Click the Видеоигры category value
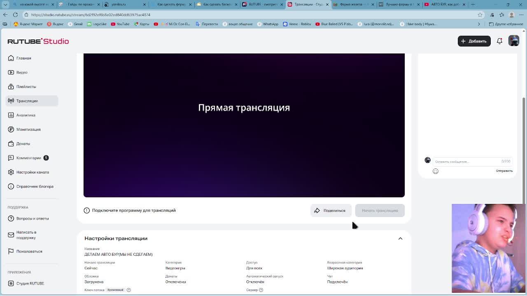527x296 pixels. (175, 268)
